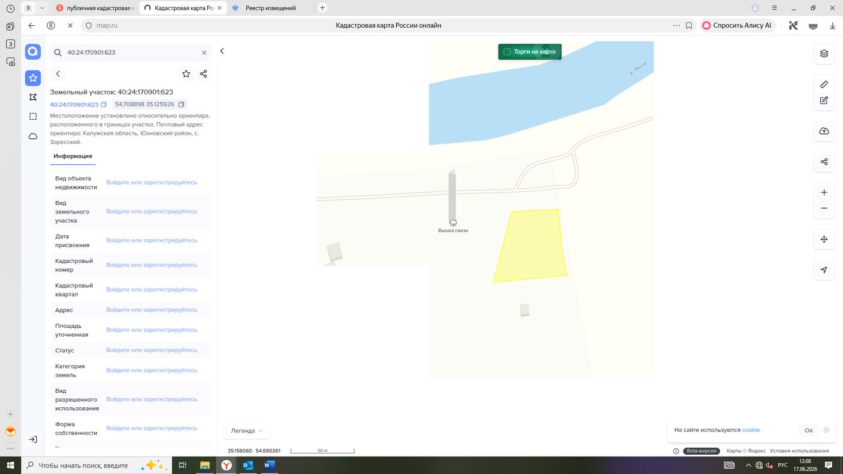Choose the dashed-square area selection tool in sidebar

pos(33,116)
